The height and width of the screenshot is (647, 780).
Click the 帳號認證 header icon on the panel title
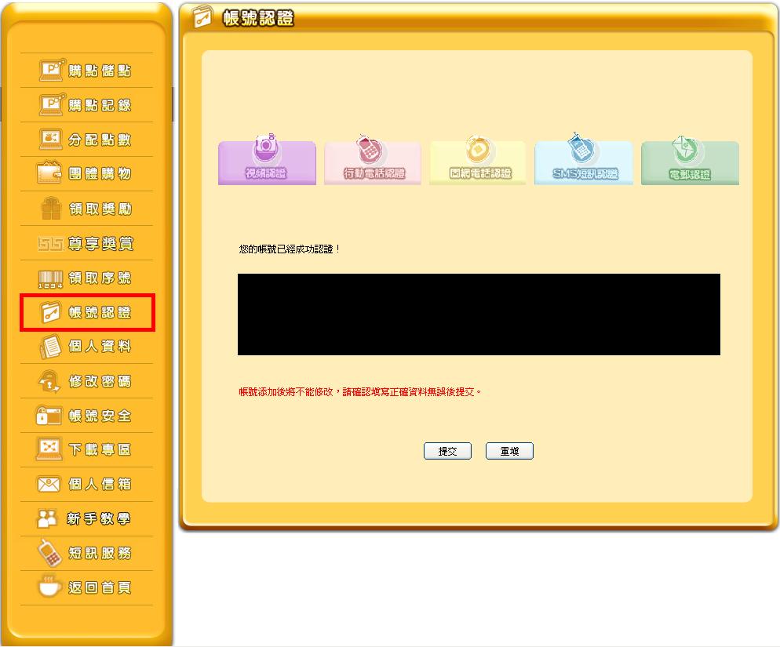202,17
